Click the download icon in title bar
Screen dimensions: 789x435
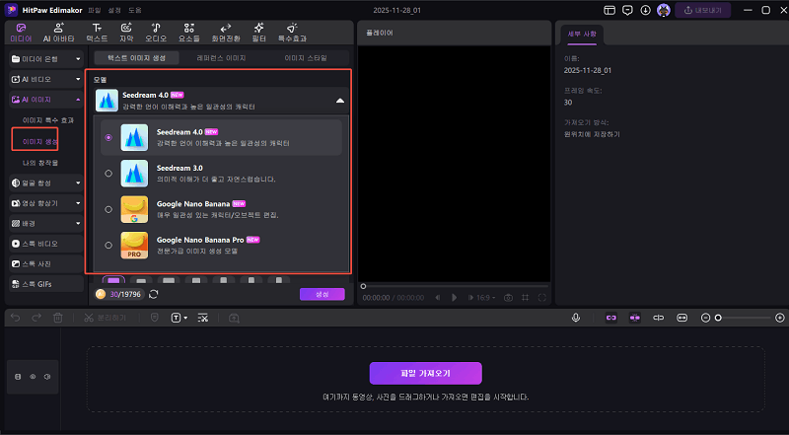[646, 10]
